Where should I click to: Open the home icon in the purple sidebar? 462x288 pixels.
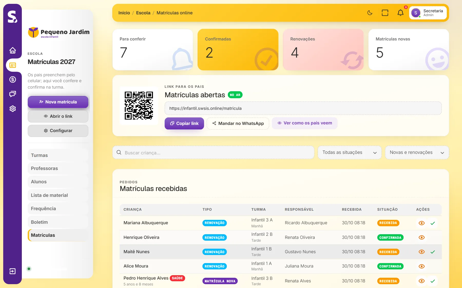[x=13, y=50]
